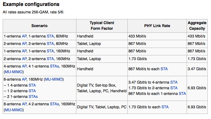Click MU-MIMO link beside 8-antenna AP, 160MHz

[x=54, y=79]
